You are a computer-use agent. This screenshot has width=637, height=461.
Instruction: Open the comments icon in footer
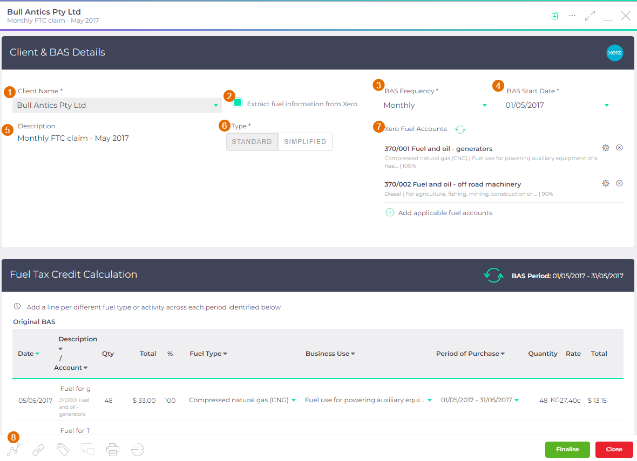click(88, 450)
